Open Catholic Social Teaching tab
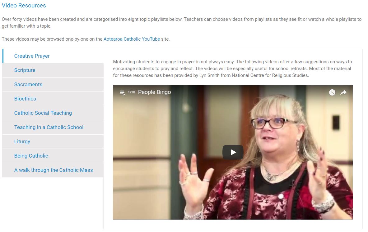 53,113
